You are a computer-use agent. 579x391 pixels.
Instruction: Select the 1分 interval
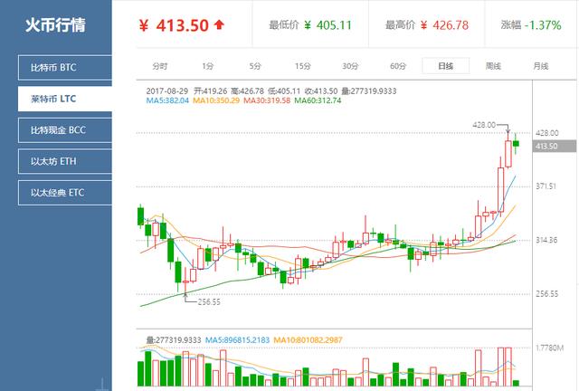tap(207, 66)
